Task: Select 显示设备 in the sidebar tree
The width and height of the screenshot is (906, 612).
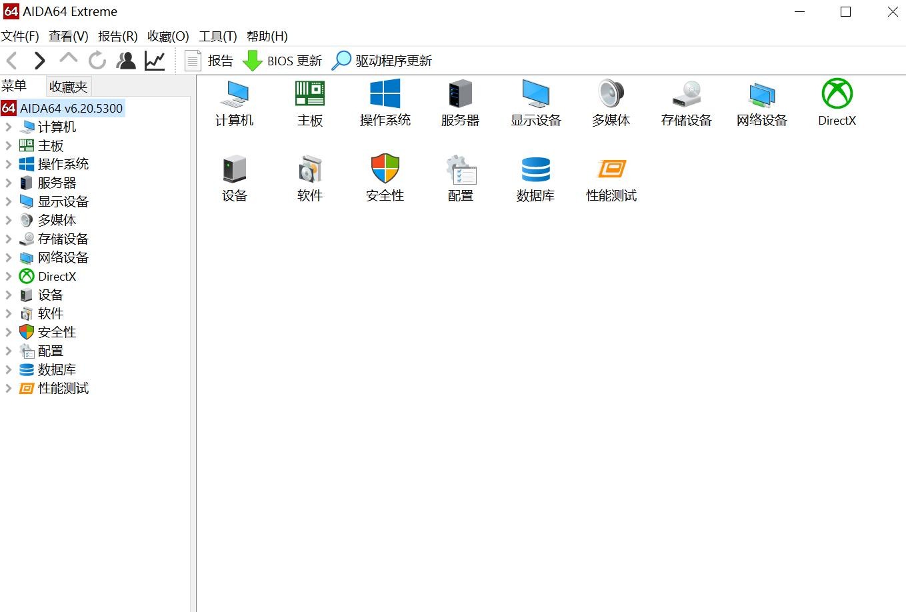Action: pos(63,201)
